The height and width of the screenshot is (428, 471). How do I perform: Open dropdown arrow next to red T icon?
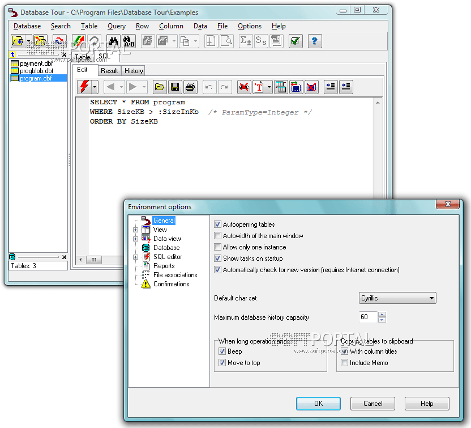pos(269,87)
